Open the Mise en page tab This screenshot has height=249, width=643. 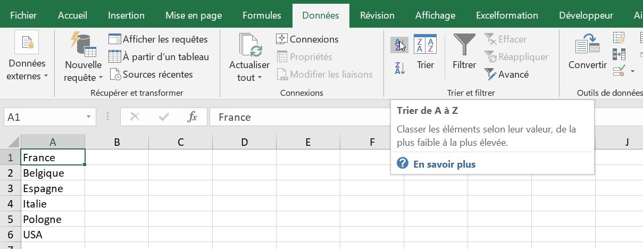tap(194, 15)
